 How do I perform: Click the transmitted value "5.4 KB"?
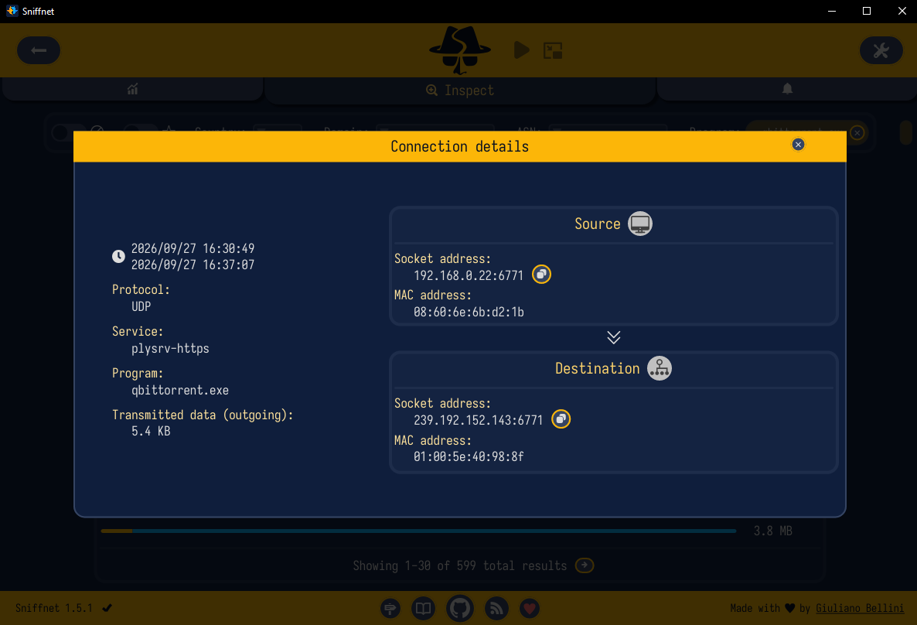tap(151, 432)
